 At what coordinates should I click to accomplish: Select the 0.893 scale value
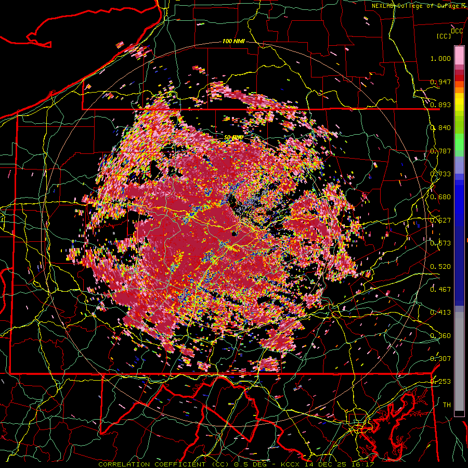[440, 105]
